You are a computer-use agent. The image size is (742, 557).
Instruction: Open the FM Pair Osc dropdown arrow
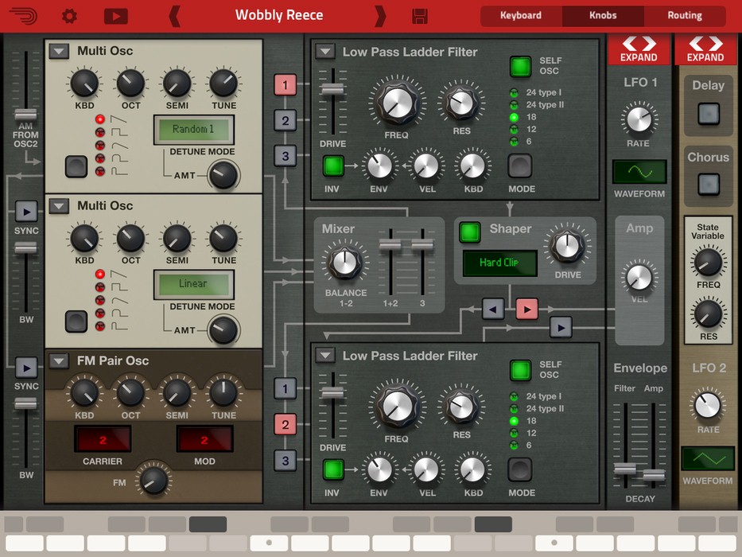coord(59,361)
